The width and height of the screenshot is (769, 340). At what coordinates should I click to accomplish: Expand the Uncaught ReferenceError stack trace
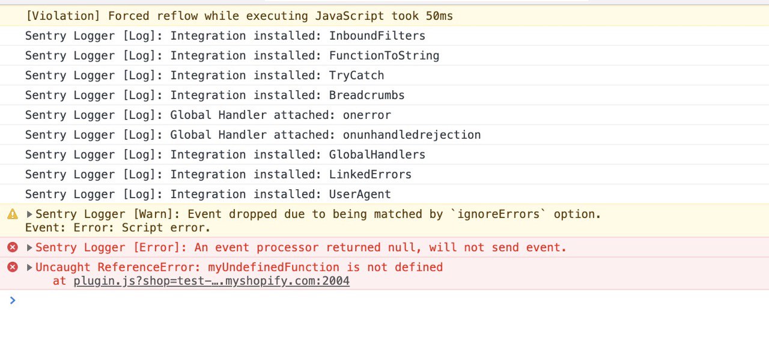[x=29, y=267]
